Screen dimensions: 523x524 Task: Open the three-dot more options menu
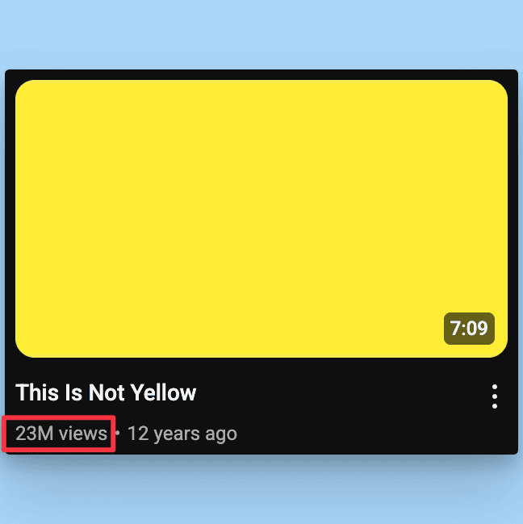pyautogui.click(x=494, y=396)
